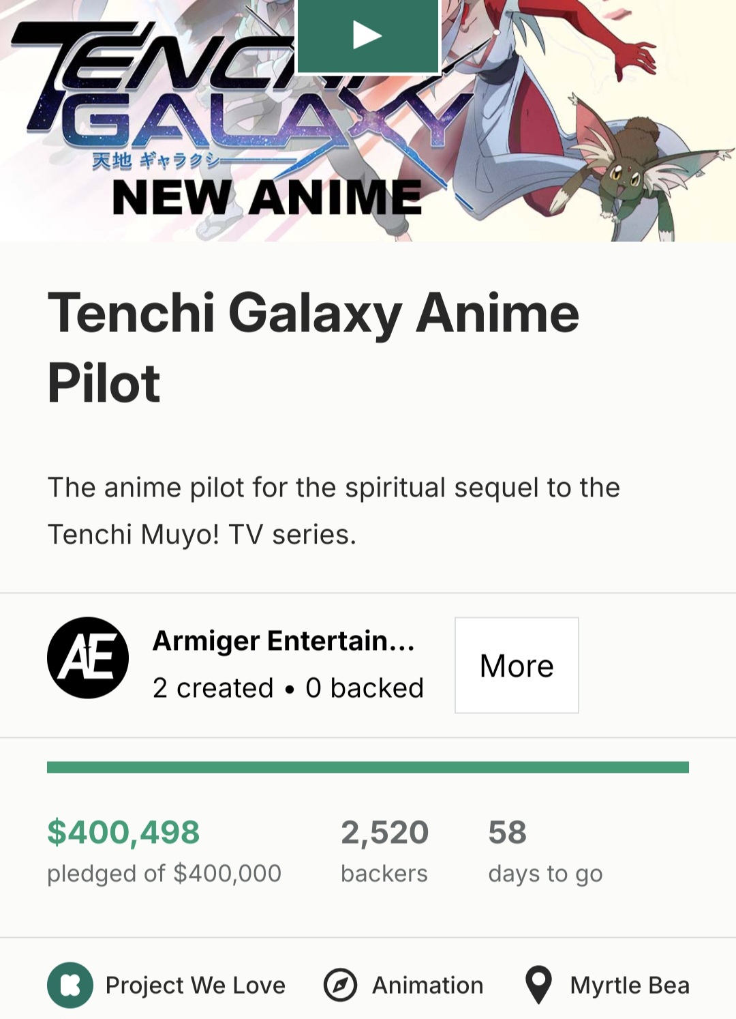The height and width of the screenshot is (1019, 736).
Task: Open the Project We Love badge icon
Action: pyautogui.click(x=70, y=985)
